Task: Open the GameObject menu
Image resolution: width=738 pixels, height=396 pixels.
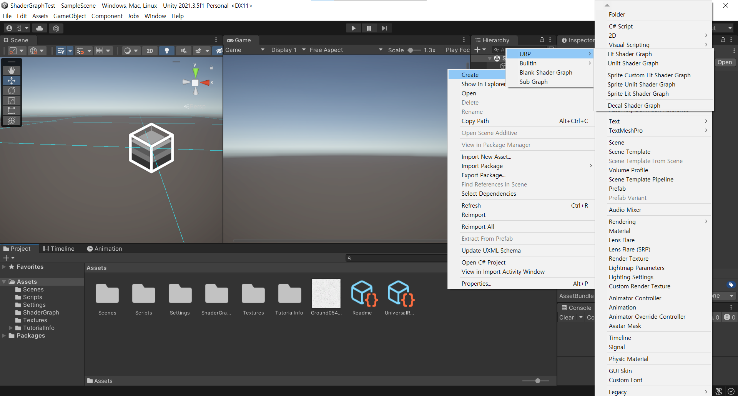Action: [x=70, y=16]
